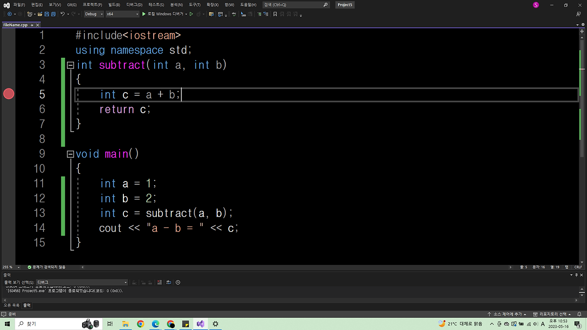Open the Debug configuration dropdown
The image size is (587, 330).
pos(94,14)
